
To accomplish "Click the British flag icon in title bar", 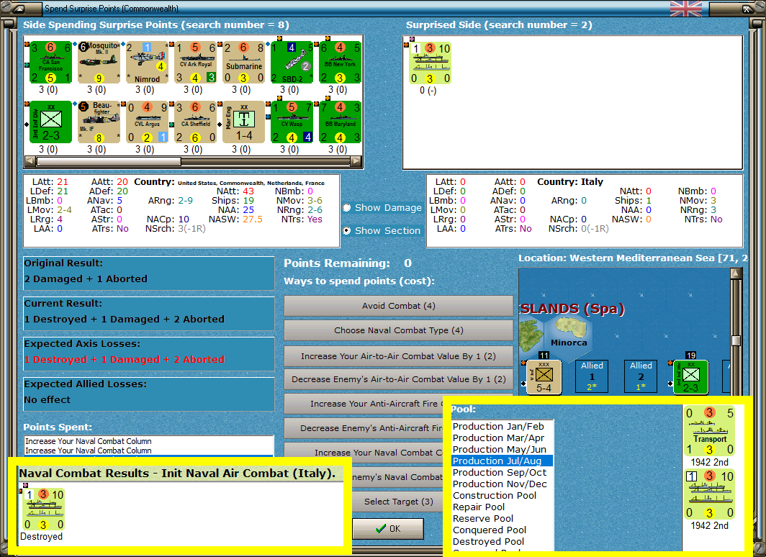I will click(686, 9).
